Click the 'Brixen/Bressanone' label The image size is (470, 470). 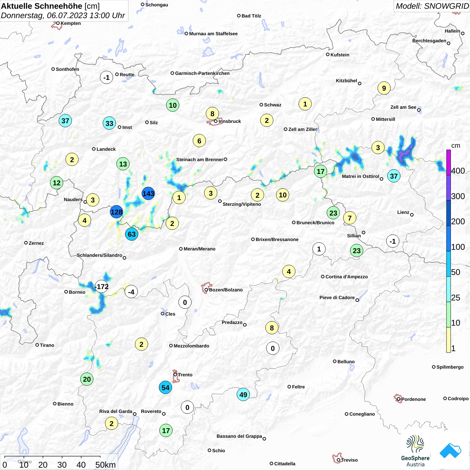pyautogui.click(x=277, y=239)
